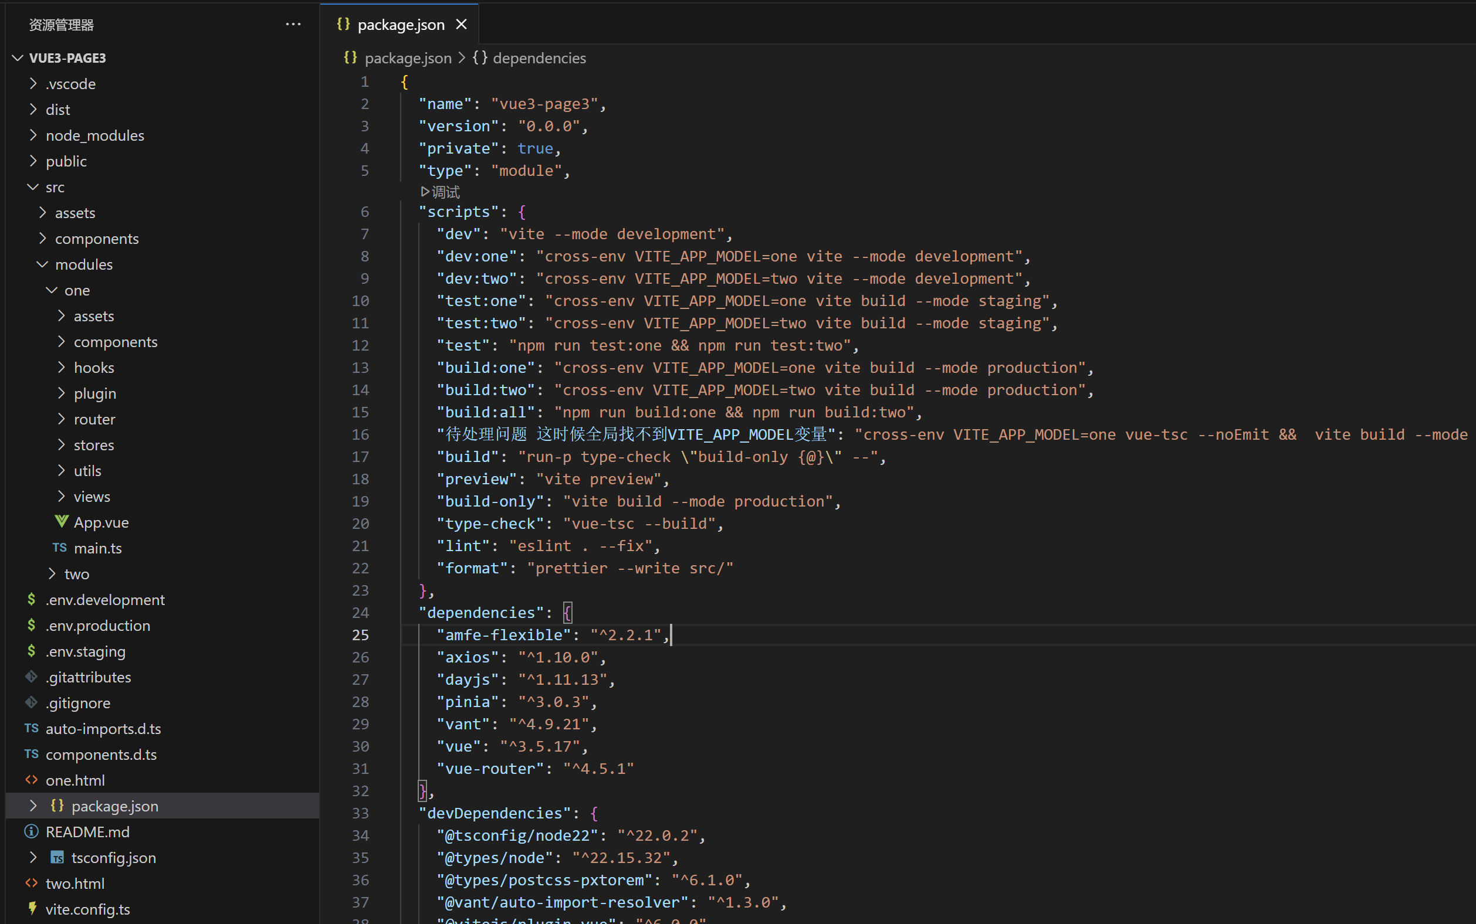Expand the router folder under one
The height and width of the screenshot is (924, 1476).
point(61,419)
